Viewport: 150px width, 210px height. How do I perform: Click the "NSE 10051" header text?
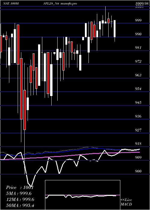pos(11,4)
